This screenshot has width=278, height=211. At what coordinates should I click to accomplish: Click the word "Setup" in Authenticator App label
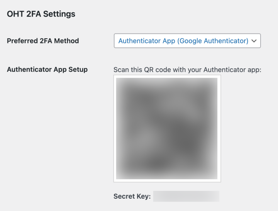(x=78, y=70)
